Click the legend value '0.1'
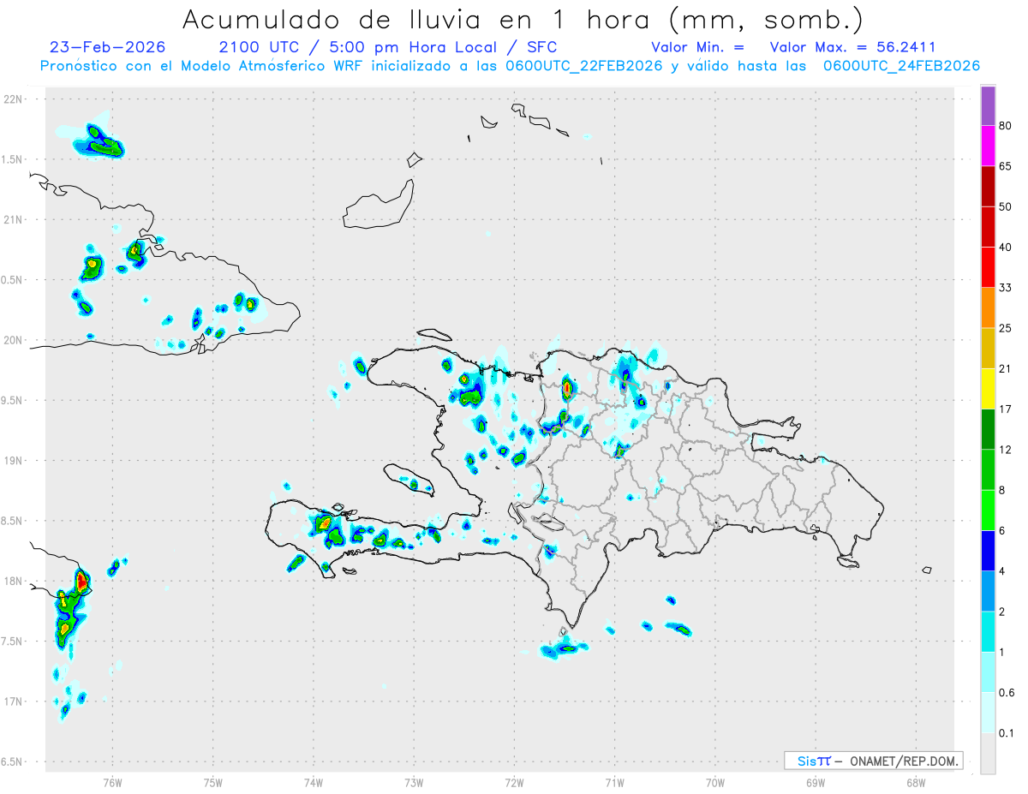The height and width of the screenshot is (794, 1028). click(1007, 733)
